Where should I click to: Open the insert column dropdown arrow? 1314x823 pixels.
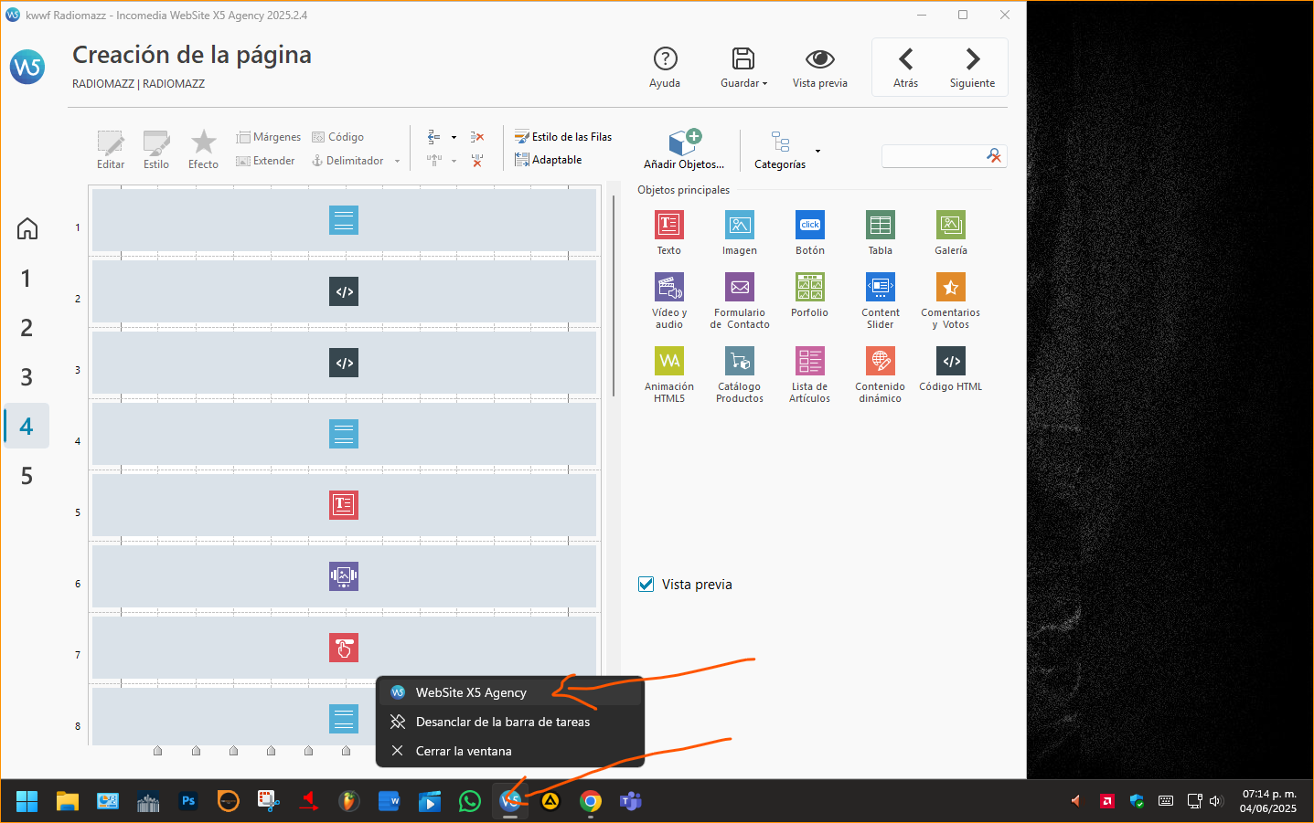pos(454,161)
